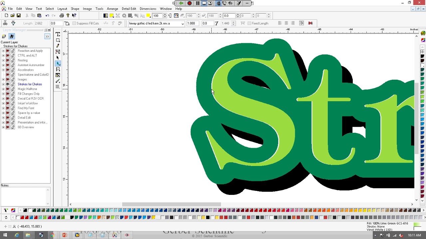Save the job with floppy icon
The height and width of the screenshot is (239, 426).
point(19,16)
